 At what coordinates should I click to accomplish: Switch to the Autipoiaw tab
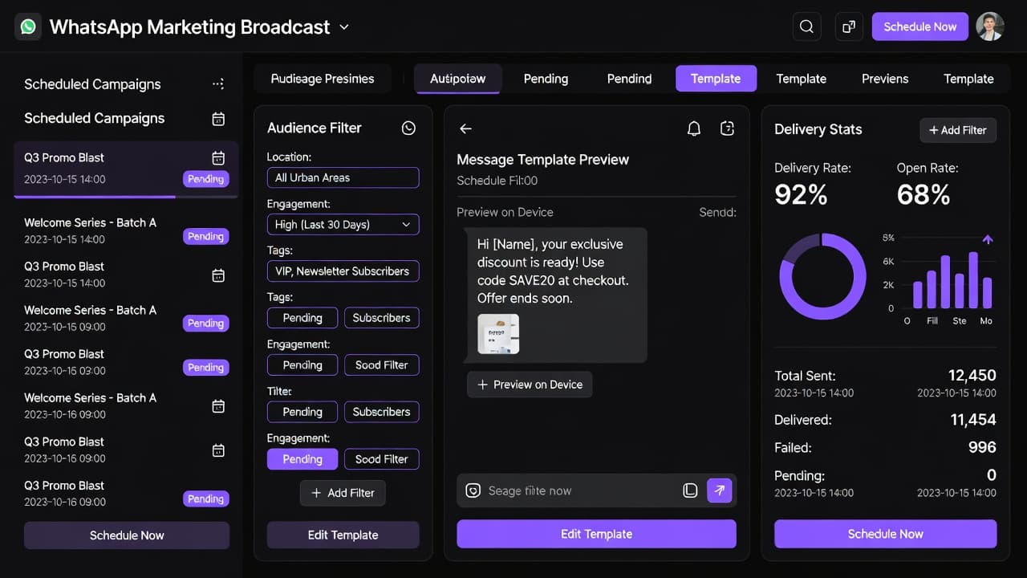pyautogui.click(x=458, y=79)
